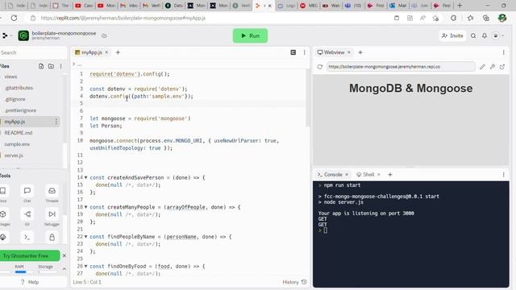516x290 pixels.
Task: Click the Webview URL field
Action: pyautogui.click(x=401, y=67)
